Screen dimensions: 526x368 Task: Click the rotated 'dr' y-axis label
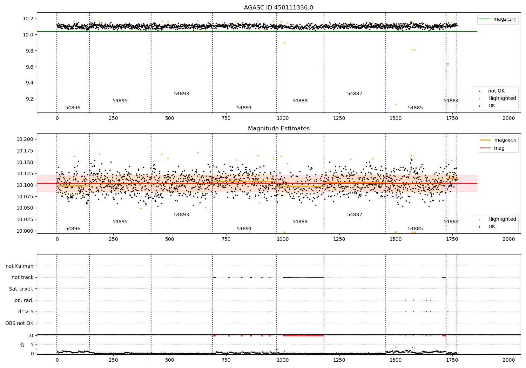coord(22,345)
